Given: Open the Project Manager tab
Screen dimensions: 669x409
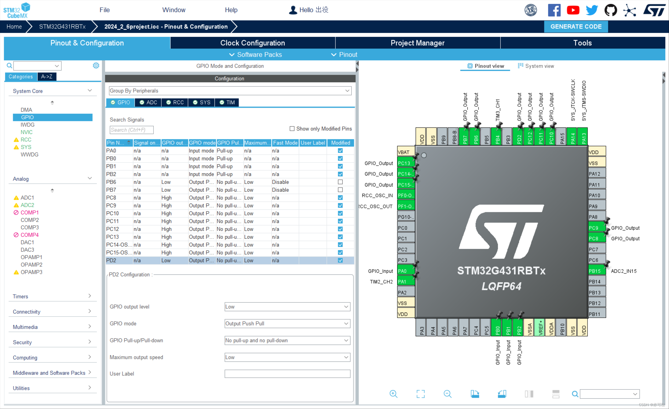Looking at the screenshot, I should (417, 43).
